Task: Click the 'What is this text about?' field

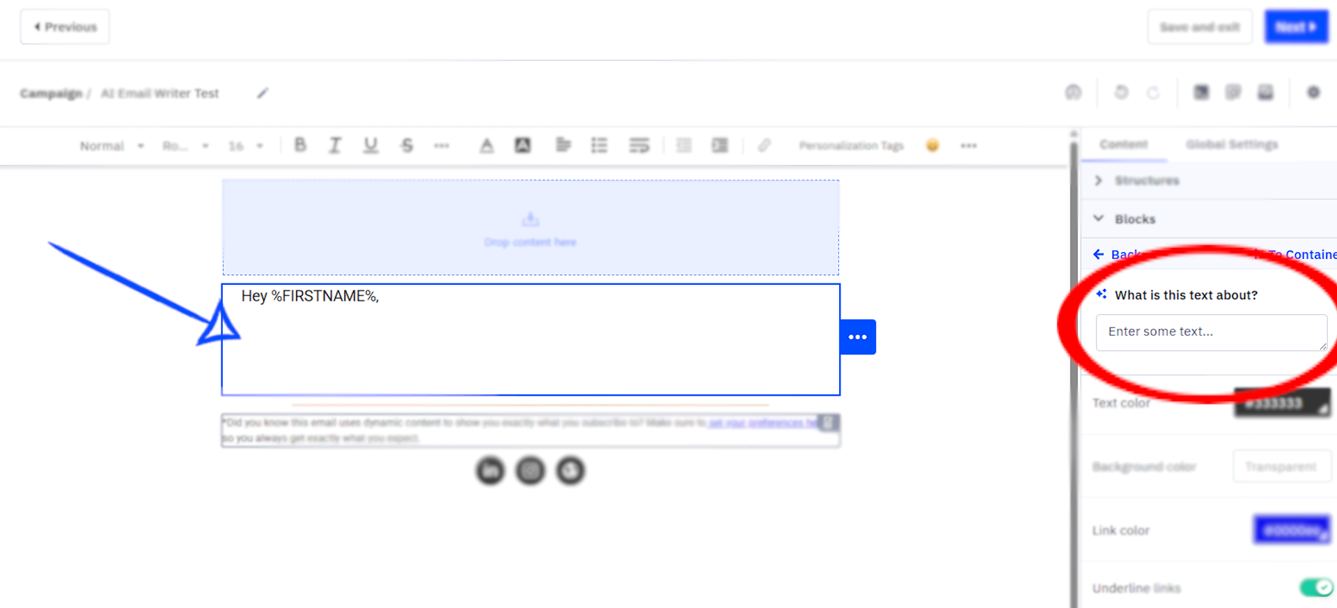Action: click(1210, 332)
